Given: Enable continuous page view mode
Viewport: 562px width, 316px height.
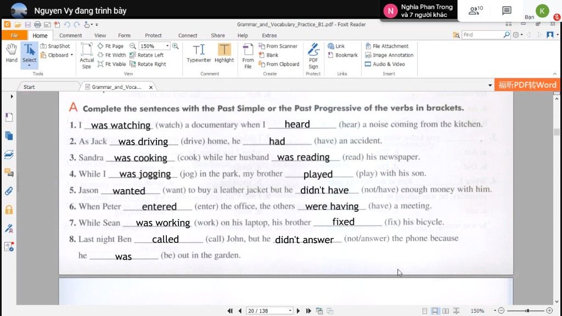Looking at the screenshot, I should point(435,311).
